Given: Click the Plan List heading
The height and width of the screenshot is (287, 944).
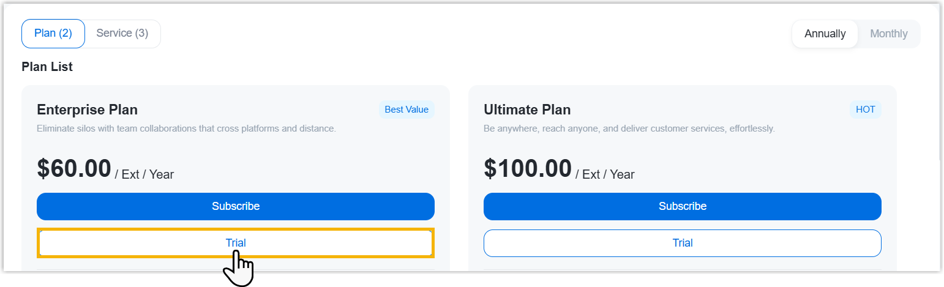Looking at the screenshot, I should coord(47,67).
